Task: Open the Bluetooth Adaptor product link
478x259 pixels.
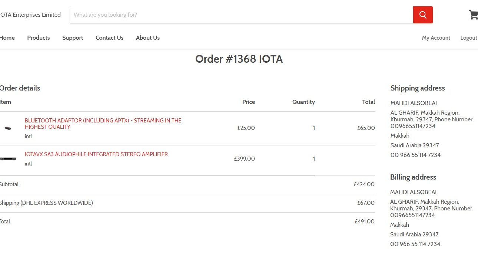Action: tap(103, 124)
